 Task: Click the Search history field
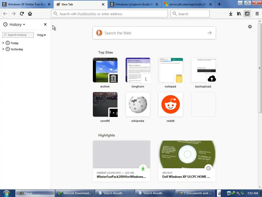18,35
